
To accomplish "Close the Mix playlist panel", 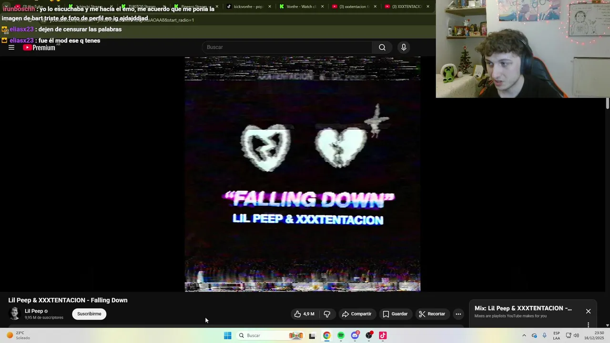I will 588,311.
